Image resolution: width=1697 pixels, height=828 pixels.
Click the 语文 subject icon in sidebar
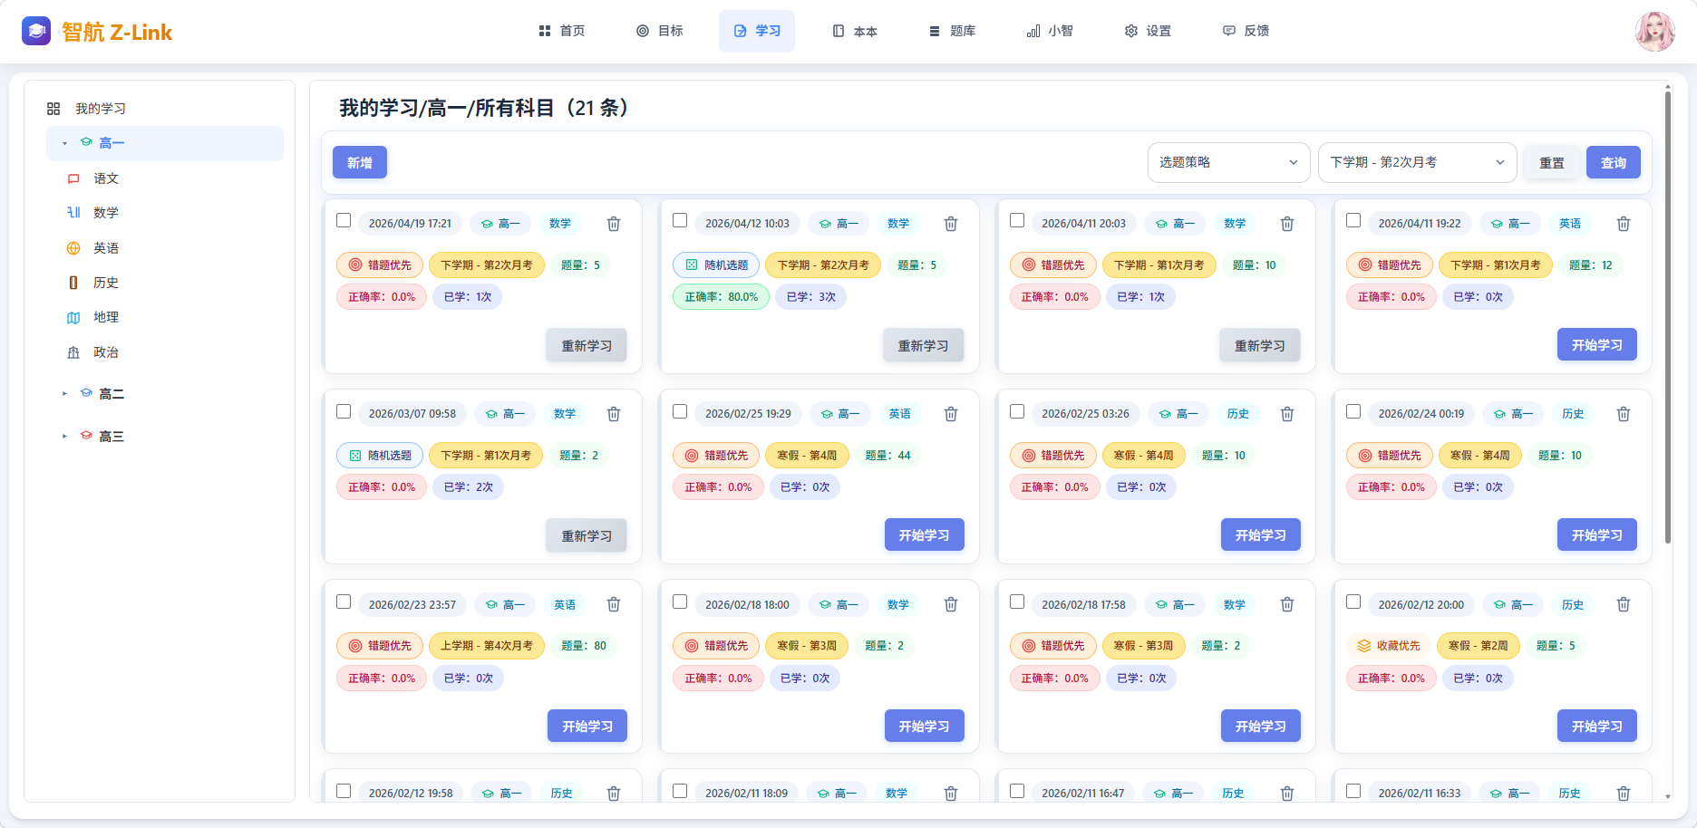(73, 178)
